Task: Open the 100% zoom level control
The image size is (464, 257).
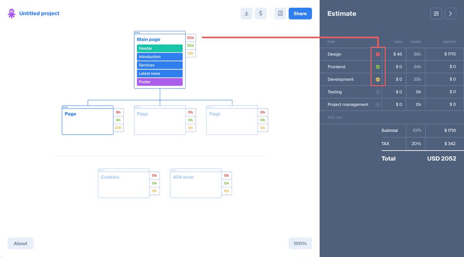Action: pos(300,243)
